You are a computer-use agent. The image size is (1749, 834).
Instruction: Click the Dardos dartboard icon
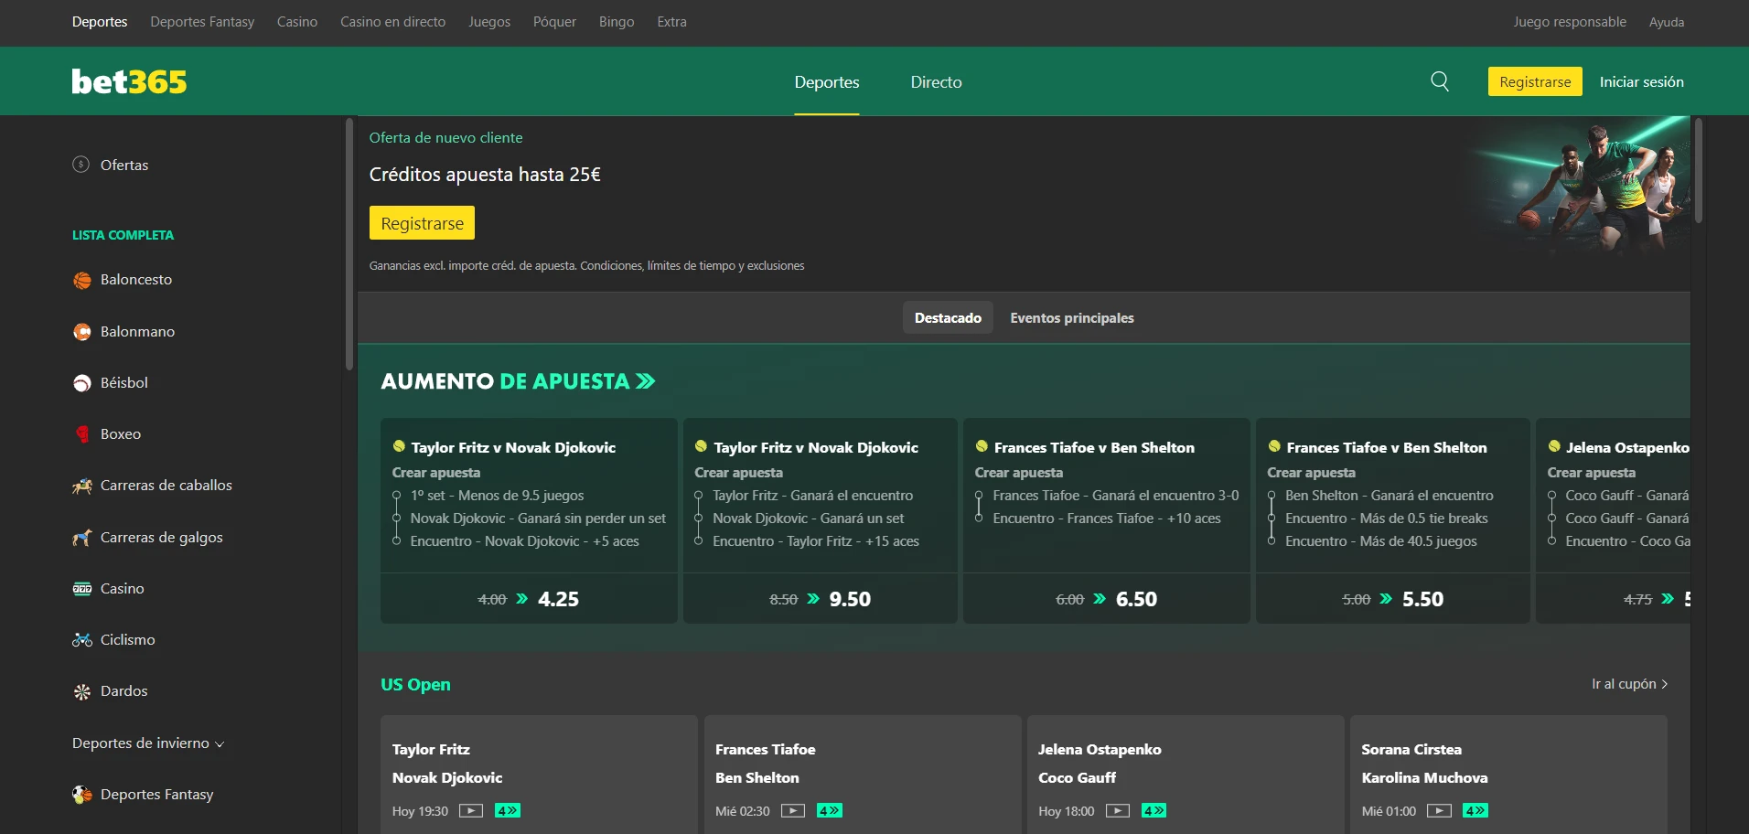(82, 691)
